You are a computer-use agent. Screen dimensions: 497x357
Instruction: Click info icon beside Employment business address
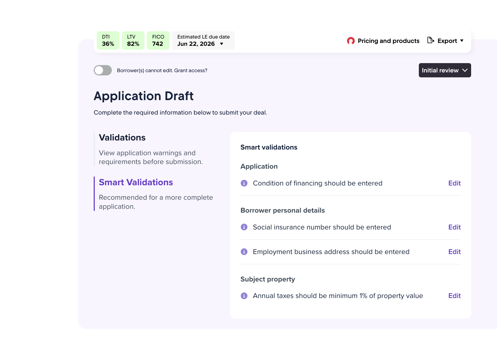244,252
